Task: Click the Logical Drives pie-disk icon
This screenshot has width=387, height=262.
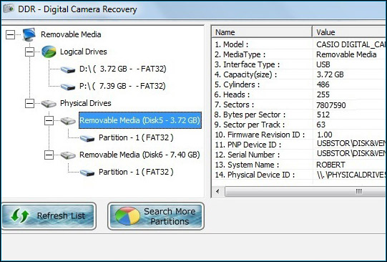Action: point(49,52)
